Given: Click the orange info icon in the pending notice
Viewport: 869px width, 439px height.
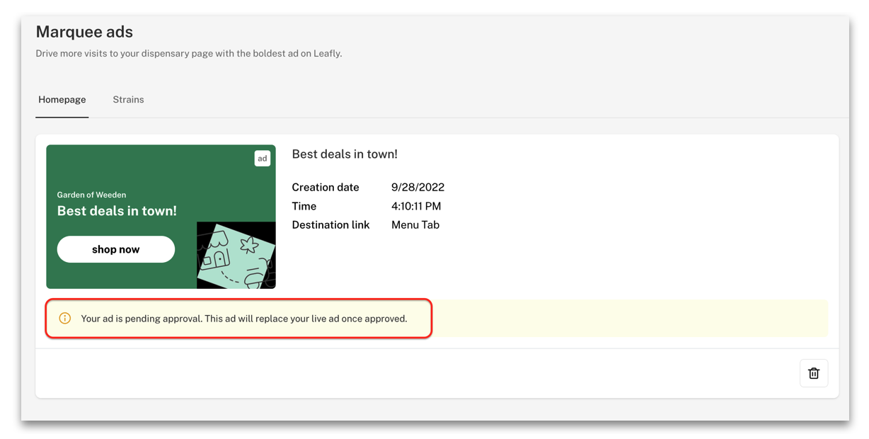Looking at the screenshot, I should (65, 319).
